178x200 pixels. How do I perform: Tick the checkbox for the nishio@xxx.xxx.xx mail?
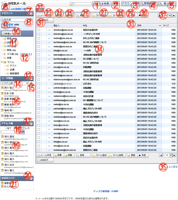point(39,38)
